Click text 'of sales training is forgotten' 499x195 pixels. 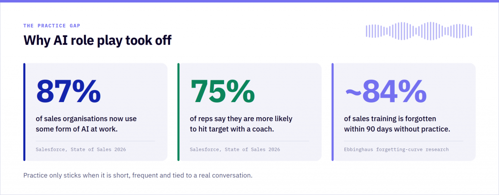(x=390, y=119)
